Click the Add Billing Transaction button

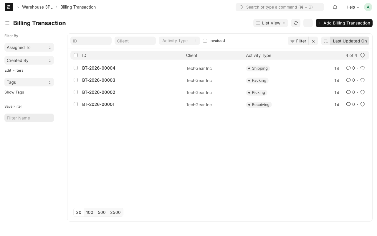pos(344,23)
